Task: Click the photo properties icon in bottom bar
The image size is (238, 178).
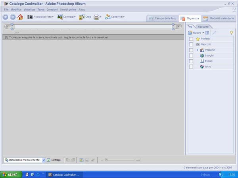Action: point(81,160)
